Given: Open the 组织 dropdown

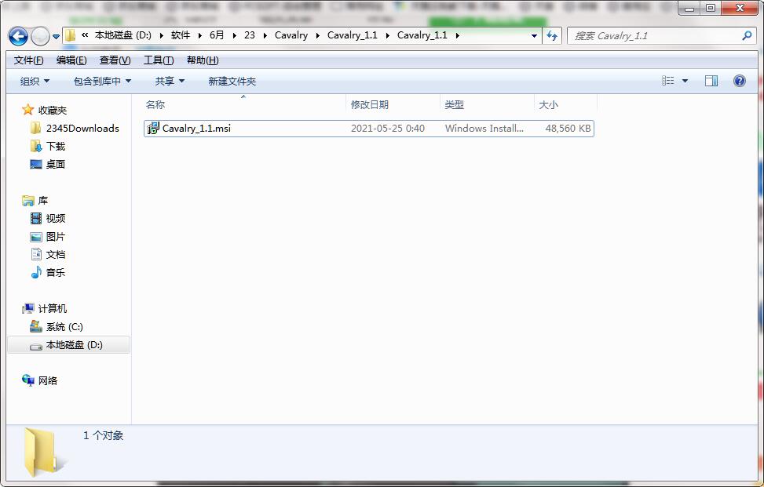Looking at the screenshot, I should coord(35,82).
